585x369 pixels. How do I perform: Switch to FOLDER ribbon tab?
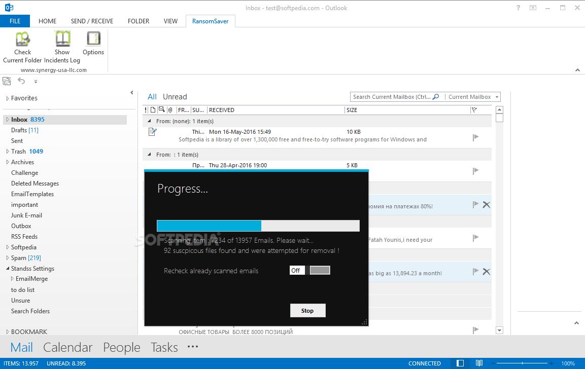pos(139,21)
